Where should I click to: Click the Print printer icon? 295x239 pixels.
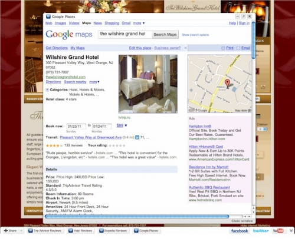pos(223,48)
